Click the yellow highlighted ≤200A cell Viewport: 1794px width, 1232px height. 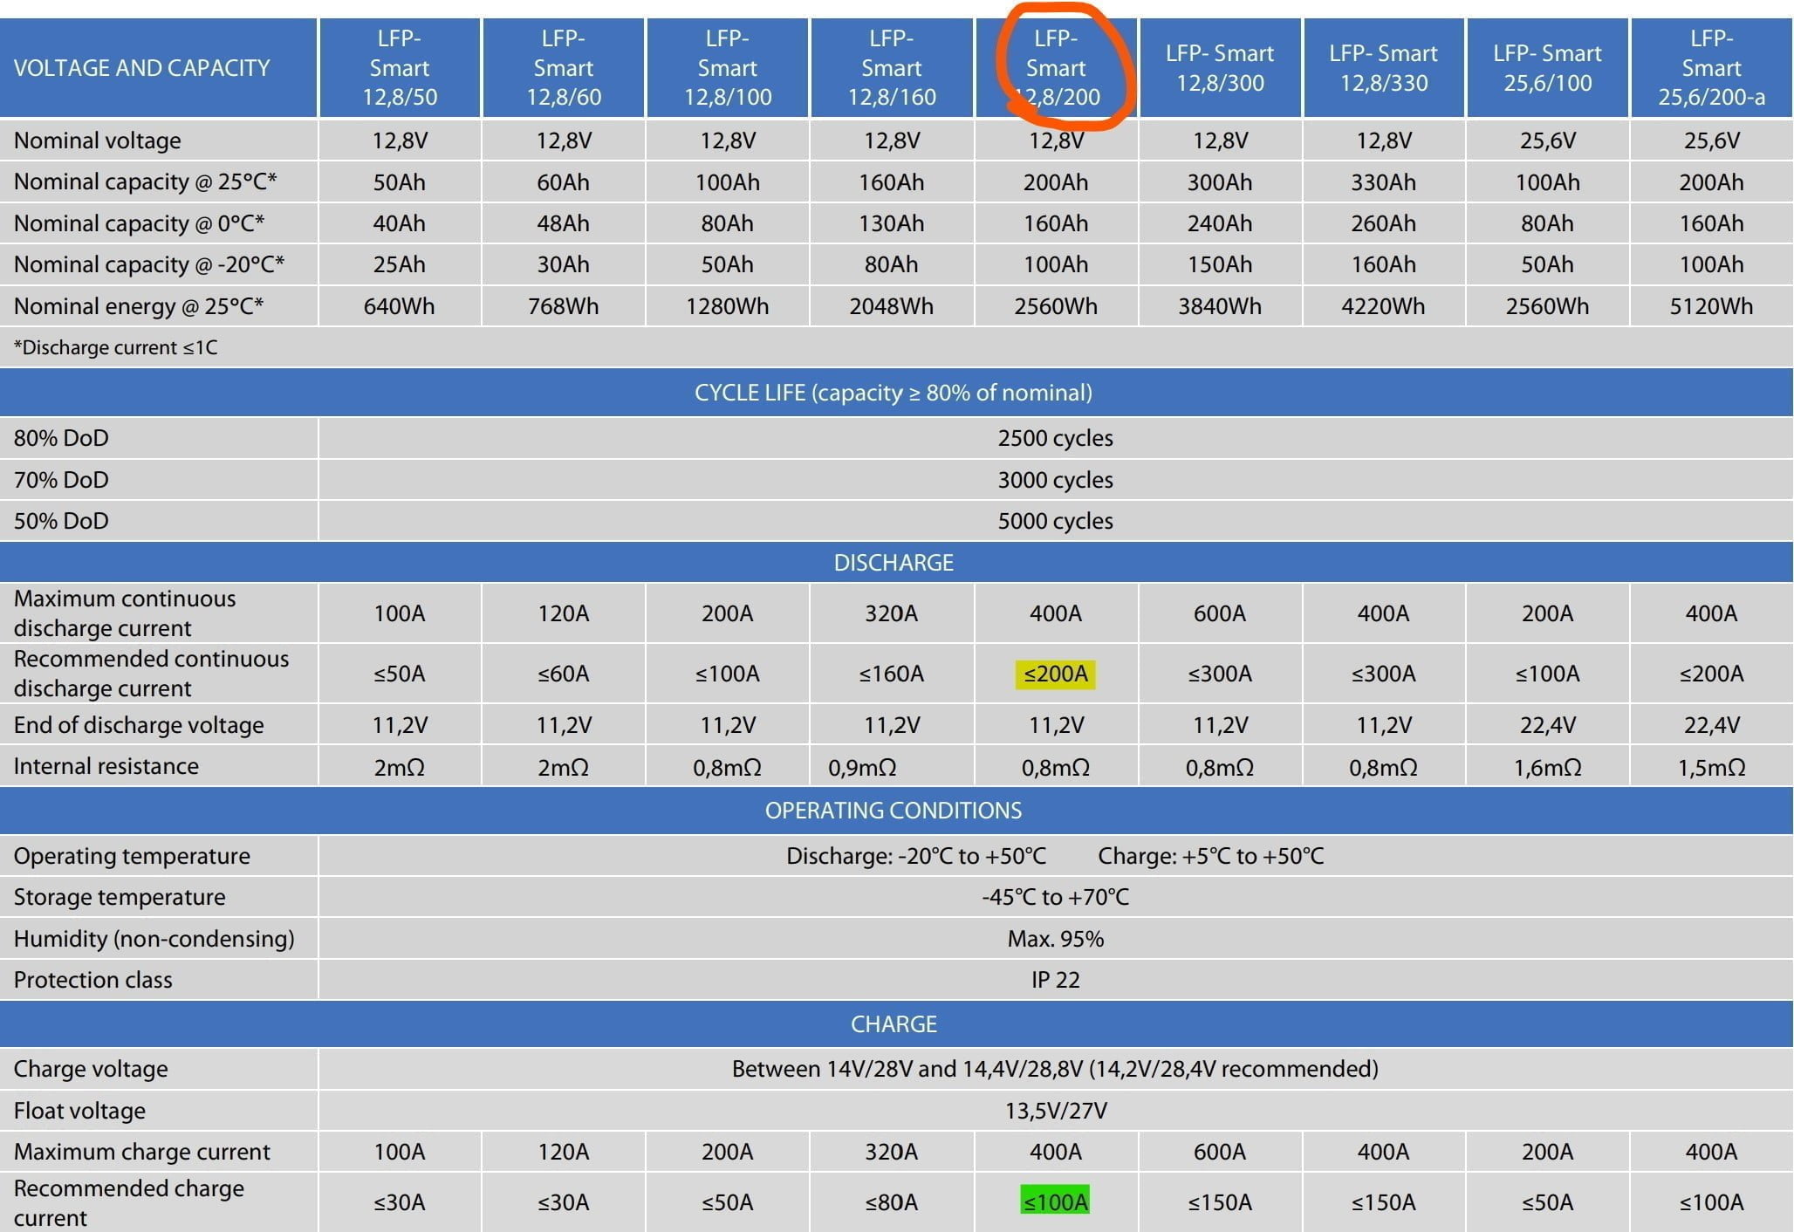pyautogui.click(x=1056, y=674)
